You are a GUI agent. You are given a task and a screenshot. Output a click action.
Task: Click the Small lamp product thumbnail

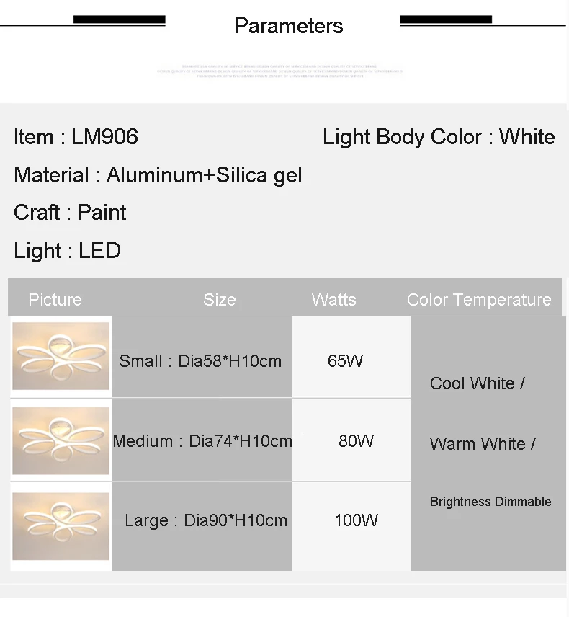[x=61, y=356]
